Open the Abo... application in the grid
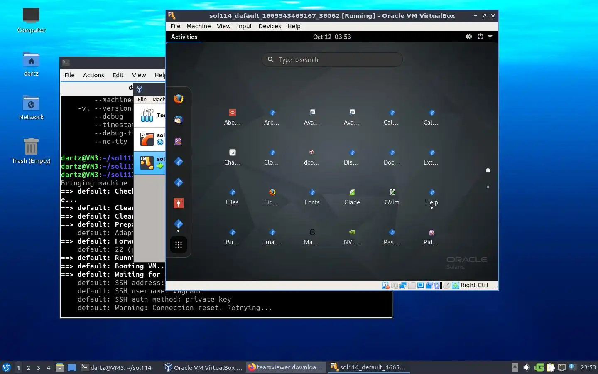598x374 pixels. click(232, 117)
